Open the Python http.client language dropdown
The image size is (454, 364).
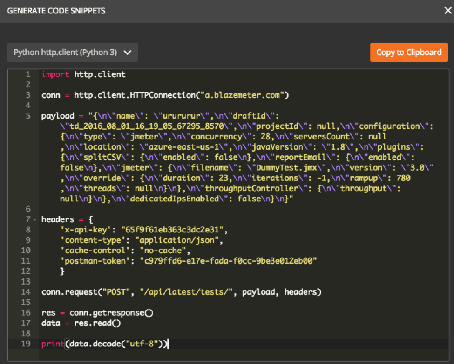72,53
